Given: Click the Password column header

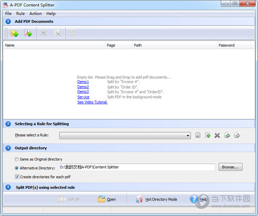Looking at the screenshot, I should click(234, 45).
